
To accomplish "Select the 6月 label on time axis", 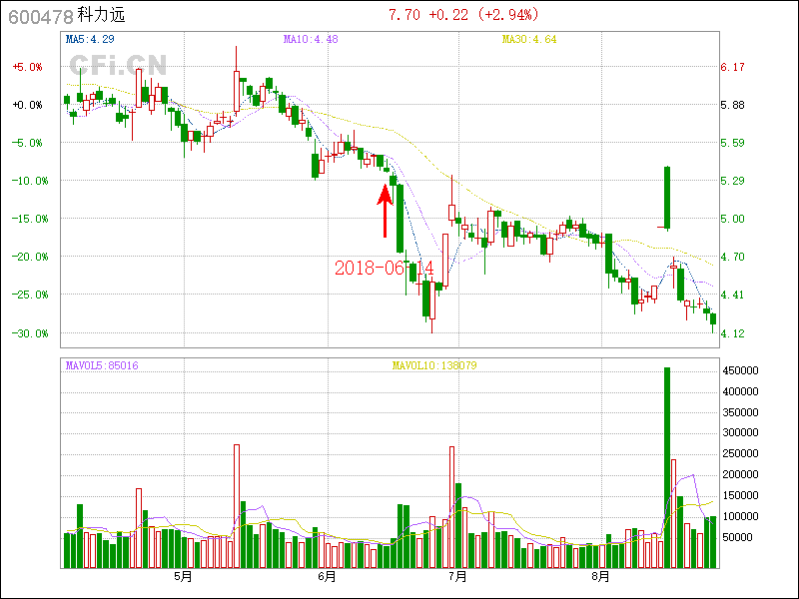I will point(327,576).
